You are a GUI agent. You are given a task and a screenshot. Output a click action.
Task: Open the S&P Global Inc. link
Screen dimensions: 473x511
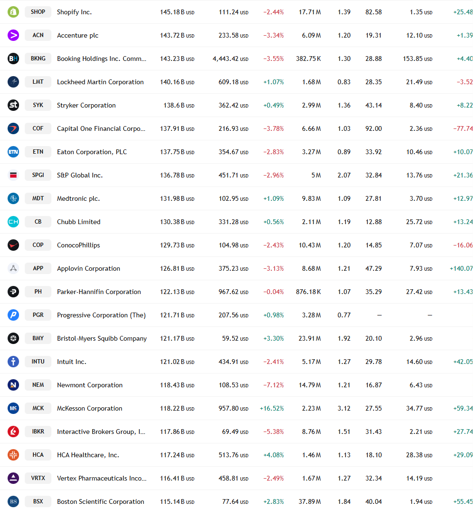click(x=80, y=175)
